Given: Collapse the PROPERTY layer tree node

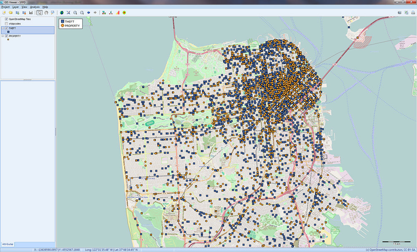Looking at the screenshot, I should (3, 36).
